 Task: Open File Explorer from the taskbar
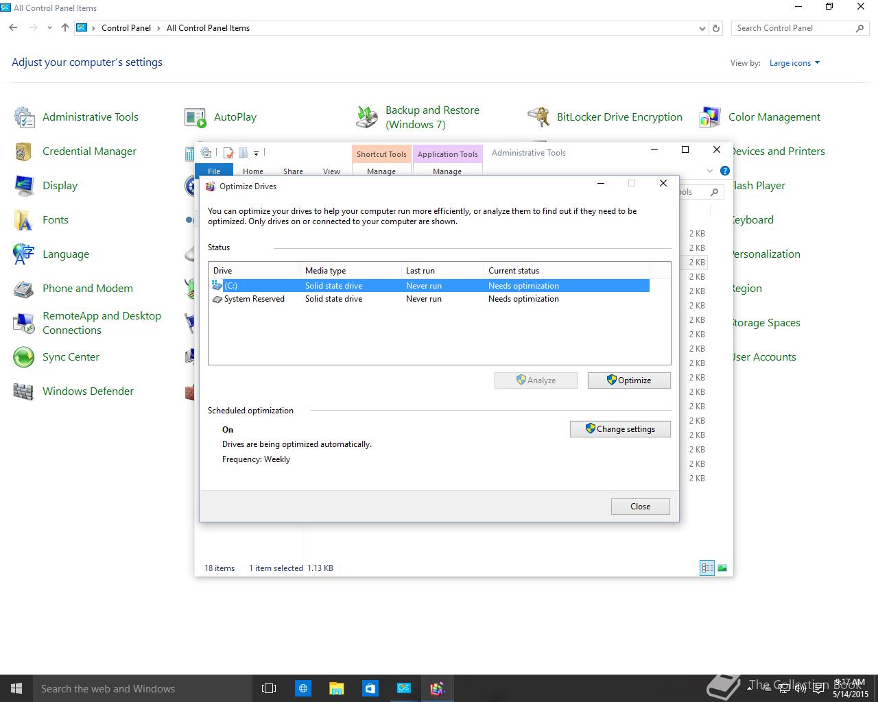tap(336, 688)
